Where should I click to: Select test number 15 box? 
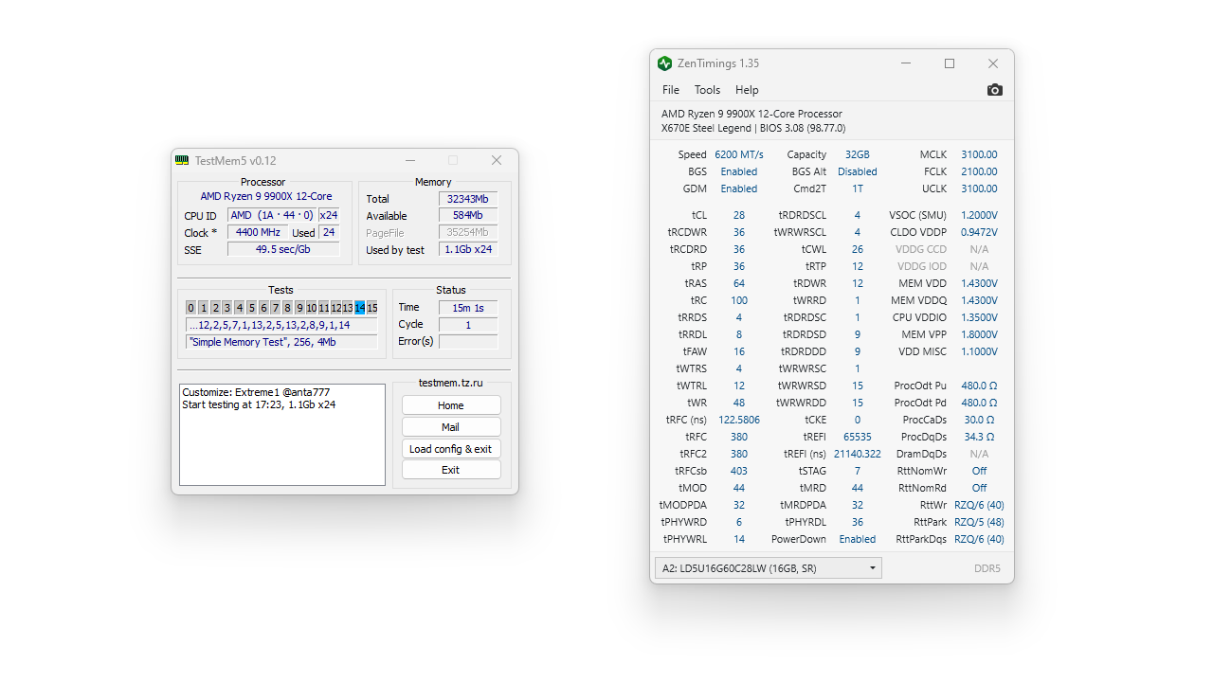372,308
